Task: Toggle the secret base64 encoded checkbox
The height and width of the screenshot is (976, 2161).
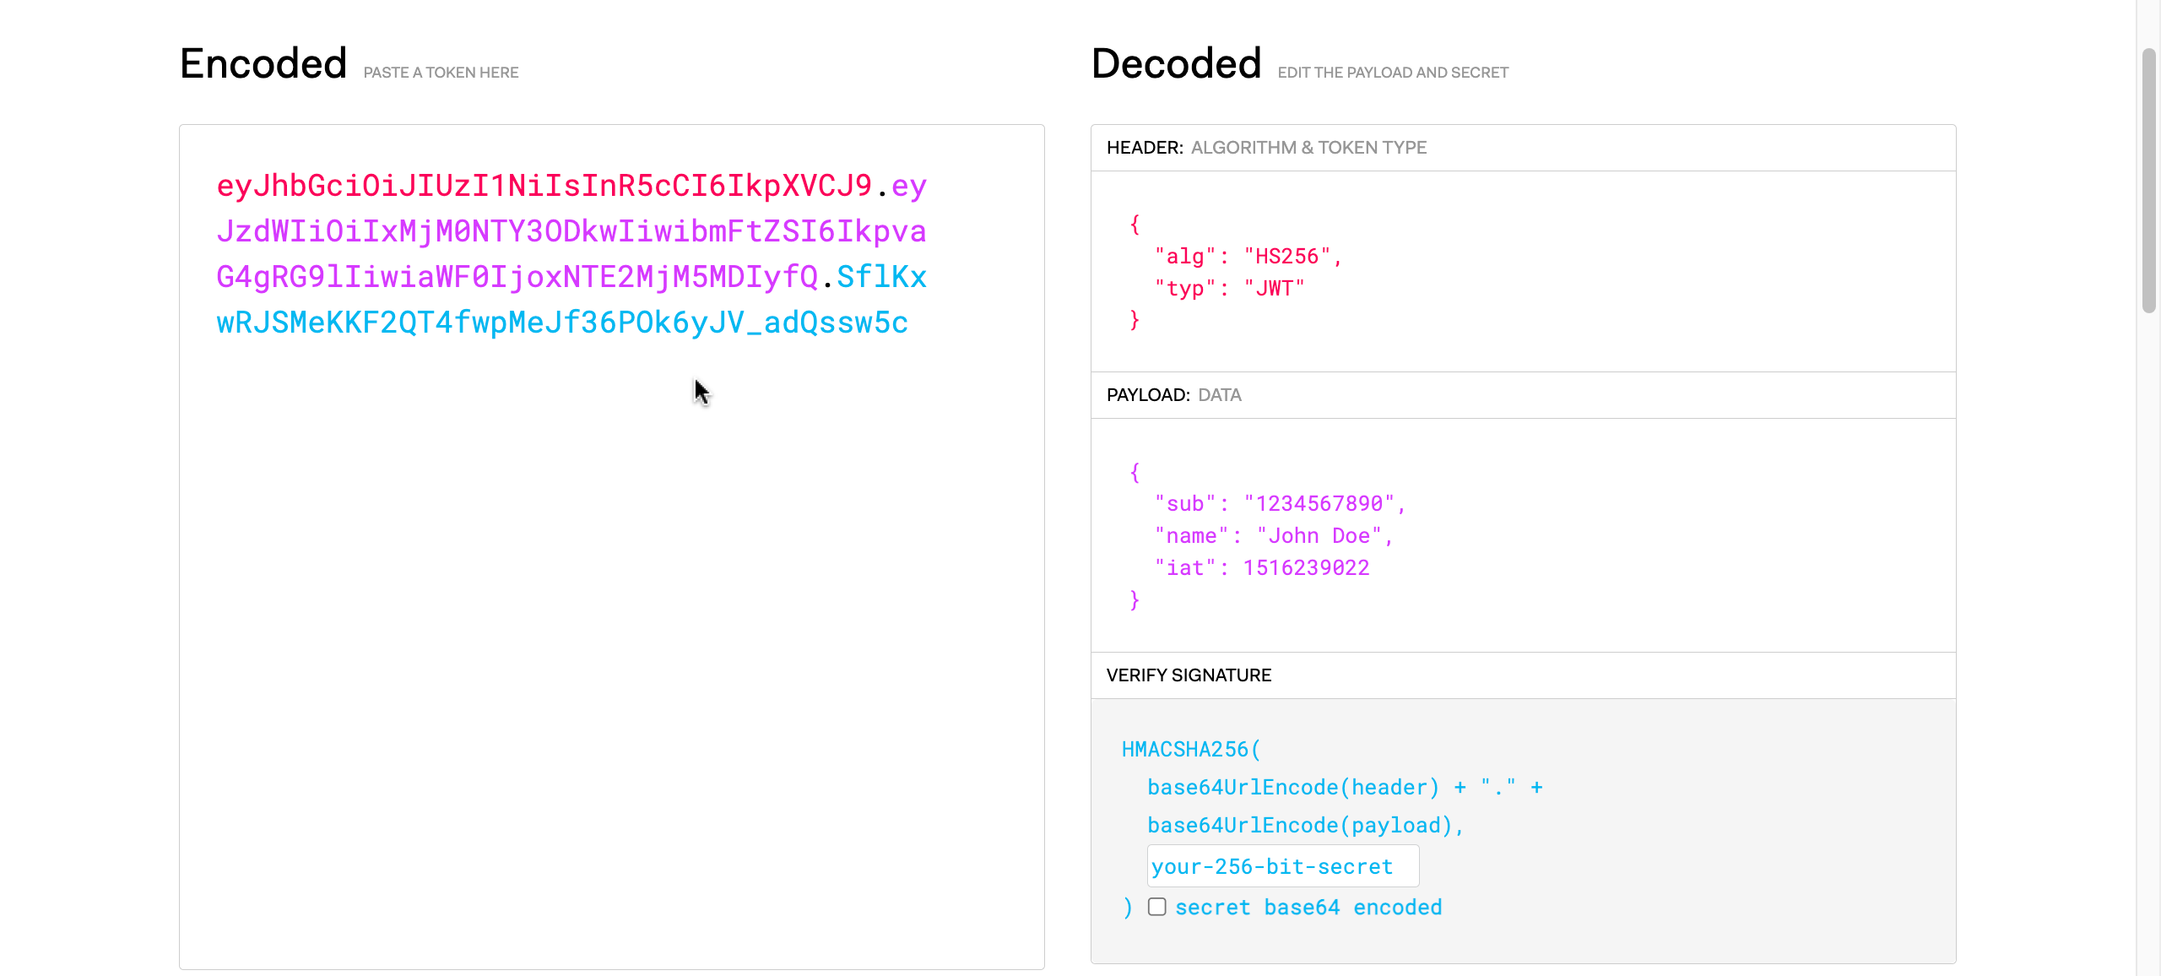Action: (1156, 907)
